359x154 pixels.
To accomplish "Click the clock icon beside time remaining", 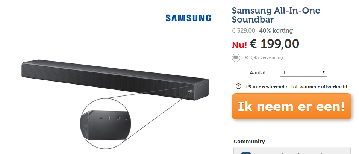I will tap(238, 86).
